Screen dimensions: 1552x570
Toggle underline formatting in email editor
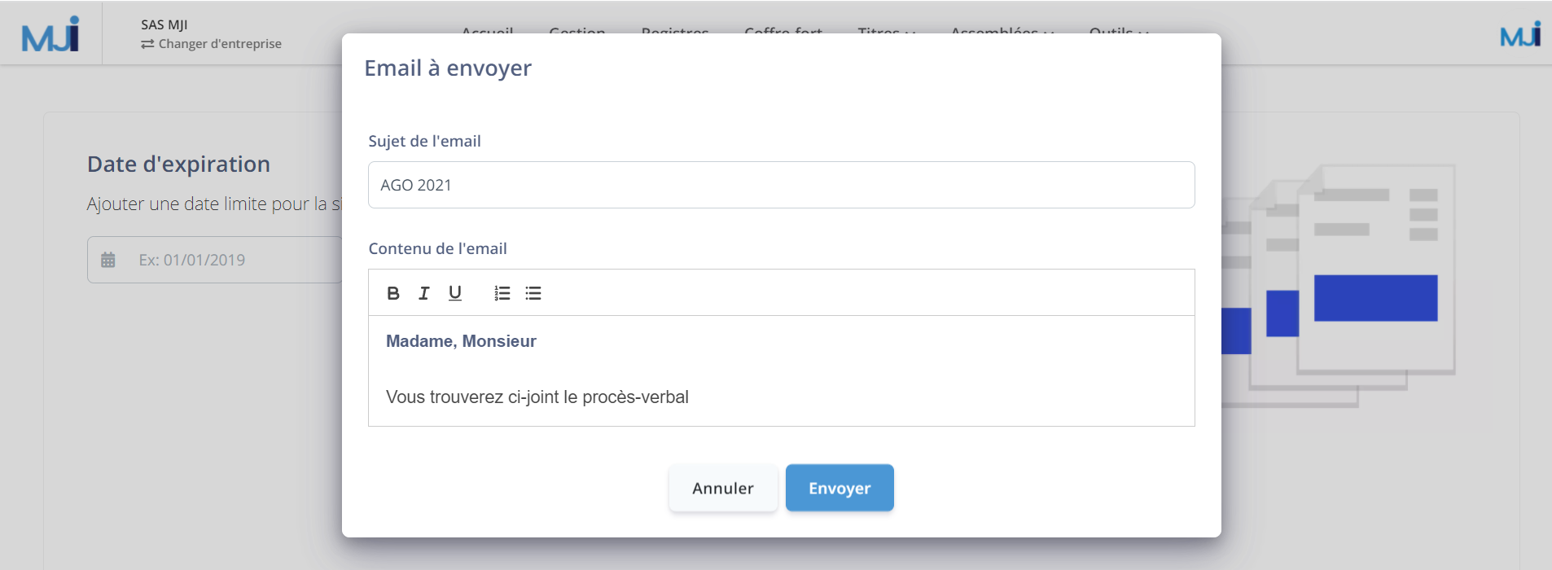click(455, 293)
